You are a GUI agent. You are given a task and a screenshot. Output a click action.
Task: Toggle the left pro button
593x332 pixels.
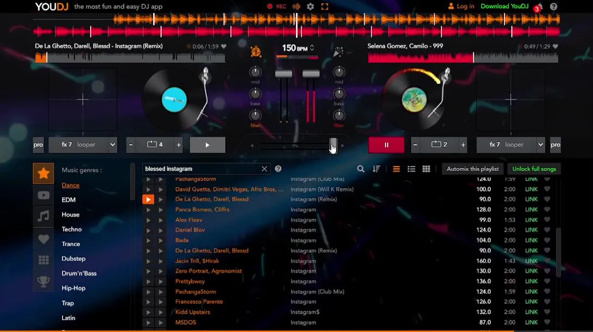tap(38, 145)
